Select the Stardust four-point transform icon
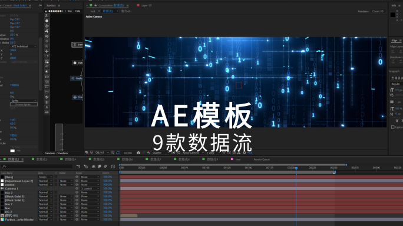 pyautogui.click(x=47, y=51)
